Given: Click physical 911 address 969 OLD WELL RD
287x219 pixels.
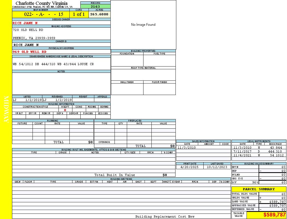Looking at the screenshot, I should coord(30,52).
